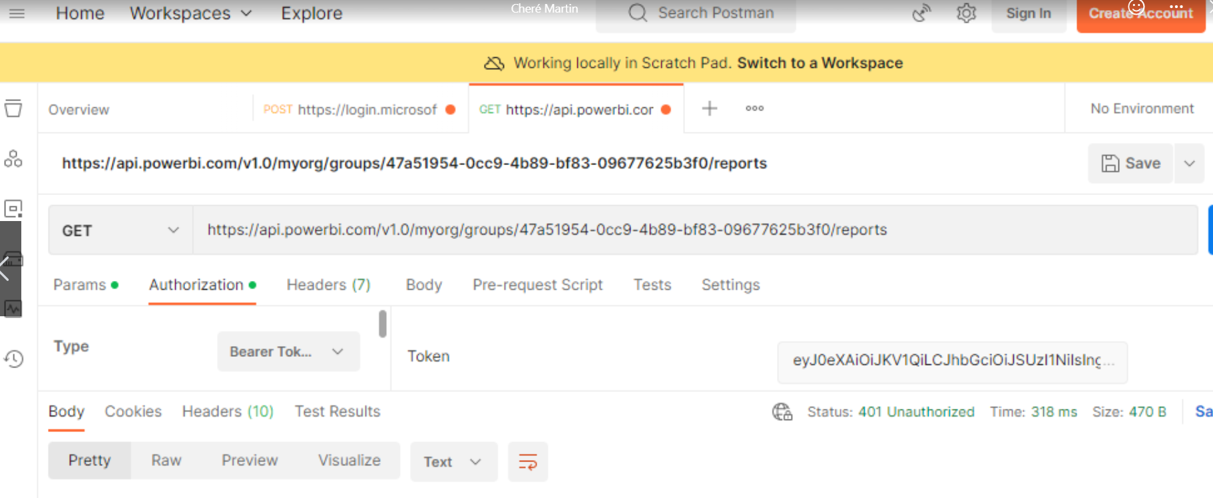Open the request Body tab
1213x498 pixels.
click(x=424, y=285)
